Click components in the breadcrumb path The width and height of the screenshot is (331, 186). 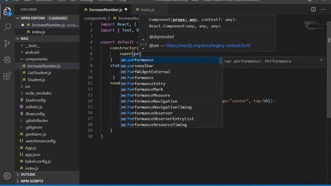pyautogui.click(x=95, y=19)
